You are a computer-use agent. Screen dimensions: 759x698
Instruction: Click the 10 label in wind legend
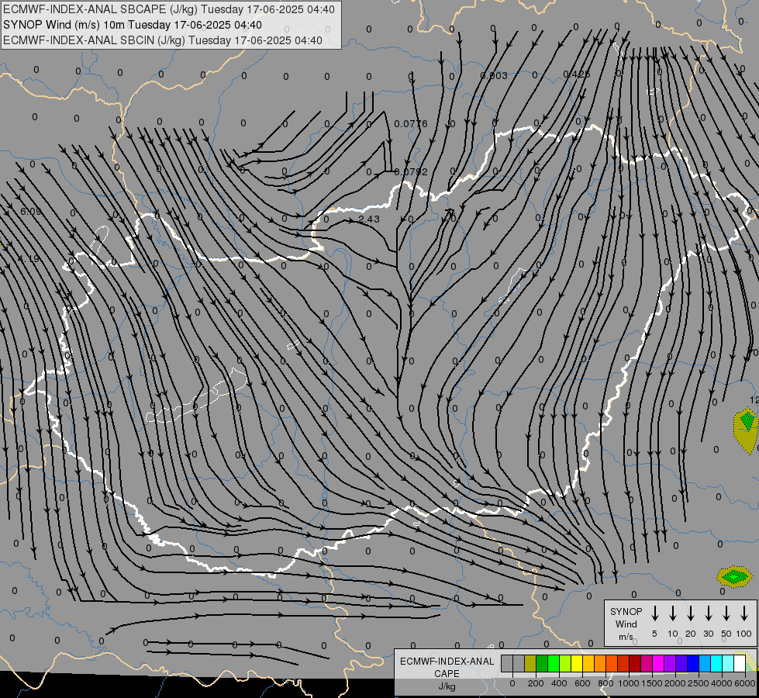pos(673,634)
